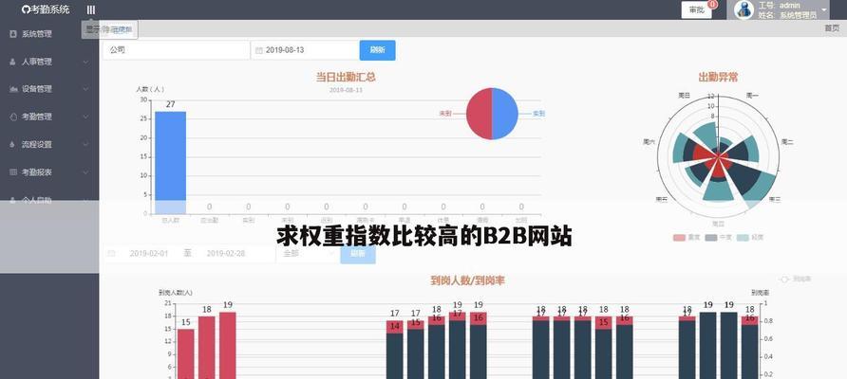Click the 流程设置 flame icon
Screen dimensions: 847x379
point(13,144)
